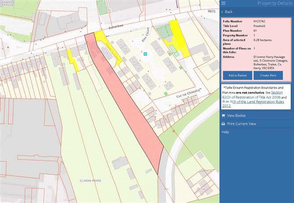Image resolution: width=294 pixels, height=203 pixels.
Task: Add folio KY23742 to basket
Action: [x=237, y=75]
